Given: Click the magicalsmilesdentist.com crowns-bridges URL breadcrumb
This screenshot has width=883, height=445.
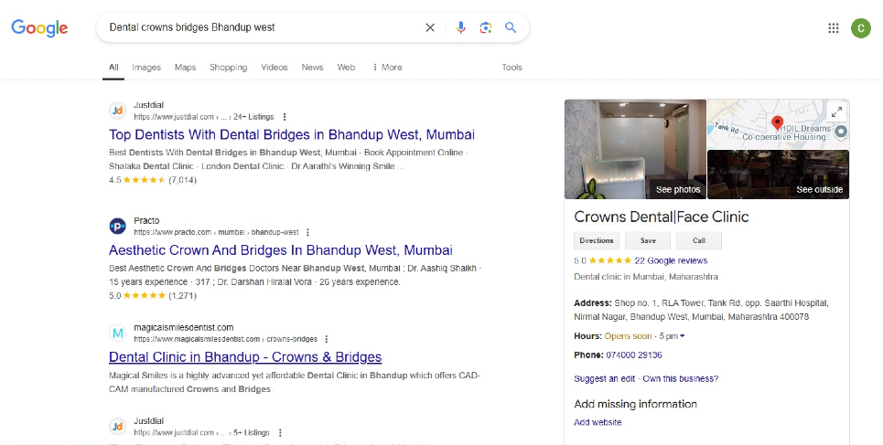Looking at the screenshot, I should [225, 339].
